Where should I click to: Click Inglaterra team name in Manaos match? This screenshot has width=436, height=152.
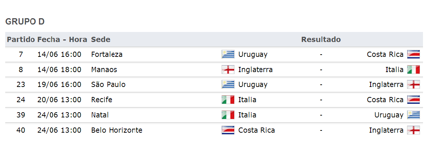tap(255, 69)
